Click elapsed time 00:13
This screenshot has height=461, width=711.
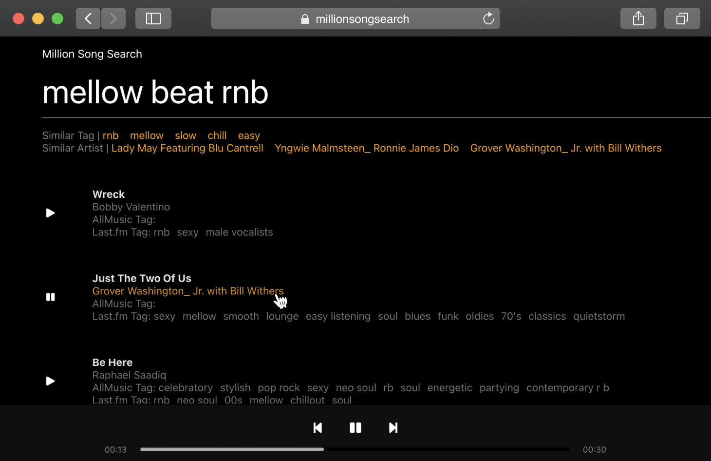click(116, 450)
